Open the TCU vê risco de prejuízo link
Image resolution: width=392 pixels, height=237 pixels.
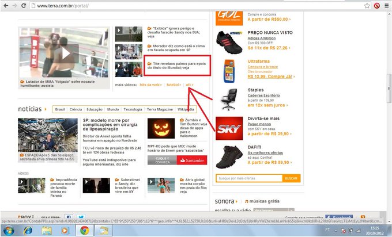coord(112,150)
